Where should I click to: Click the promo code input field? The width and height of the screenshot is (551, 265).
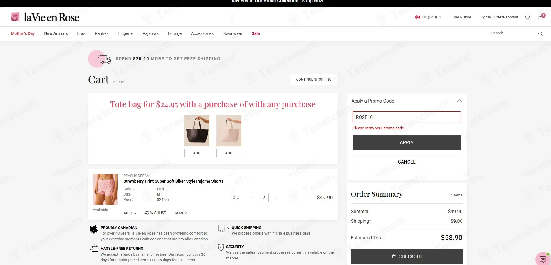406,117
